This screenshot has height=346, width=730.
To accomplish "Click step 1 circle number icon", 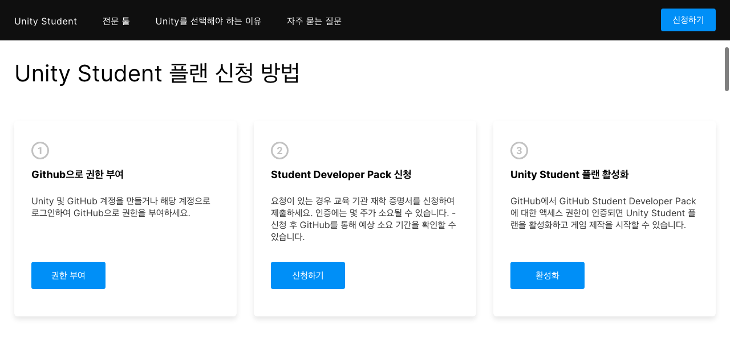I will click(40, 151).
